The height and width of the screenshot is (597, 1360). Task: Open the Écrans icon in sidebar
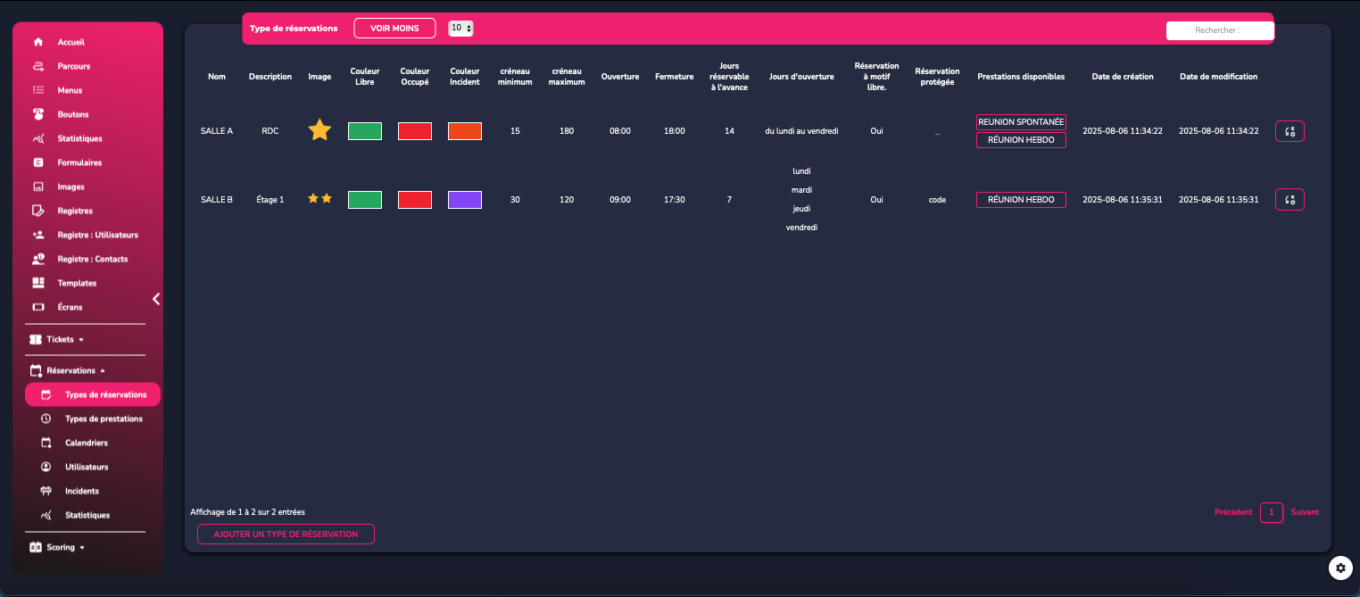click(x=37, y=307)
